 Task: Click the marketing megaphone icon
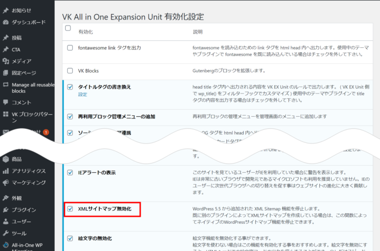[5, 183]
